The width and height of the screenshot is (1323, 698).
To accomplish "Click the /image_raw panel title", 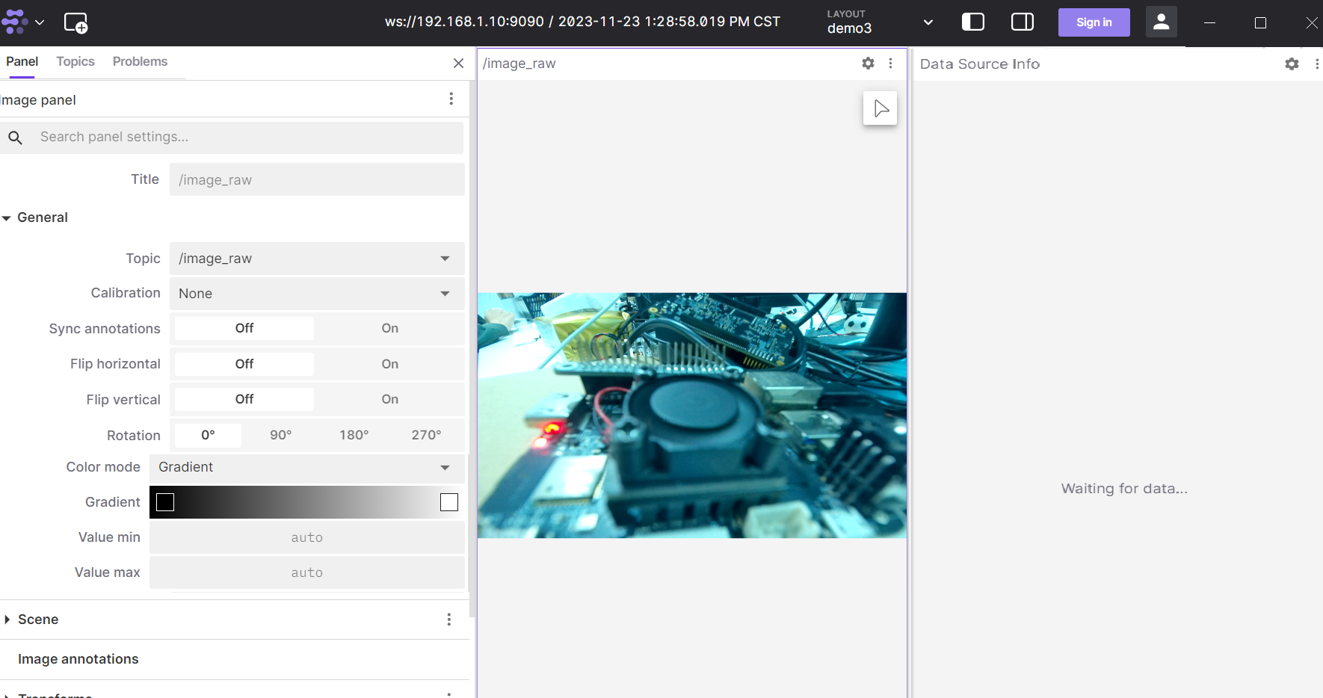I will (x=519, y=64).
